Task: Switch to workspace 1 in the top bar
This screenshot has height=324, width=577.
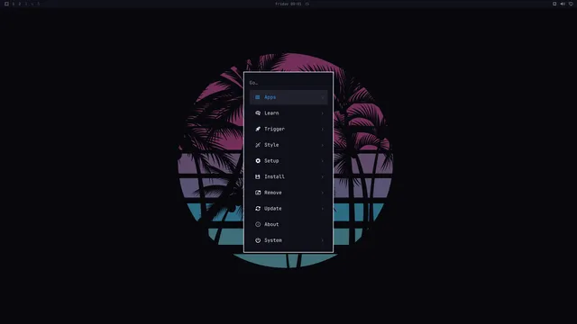Action: click(14, 4)
